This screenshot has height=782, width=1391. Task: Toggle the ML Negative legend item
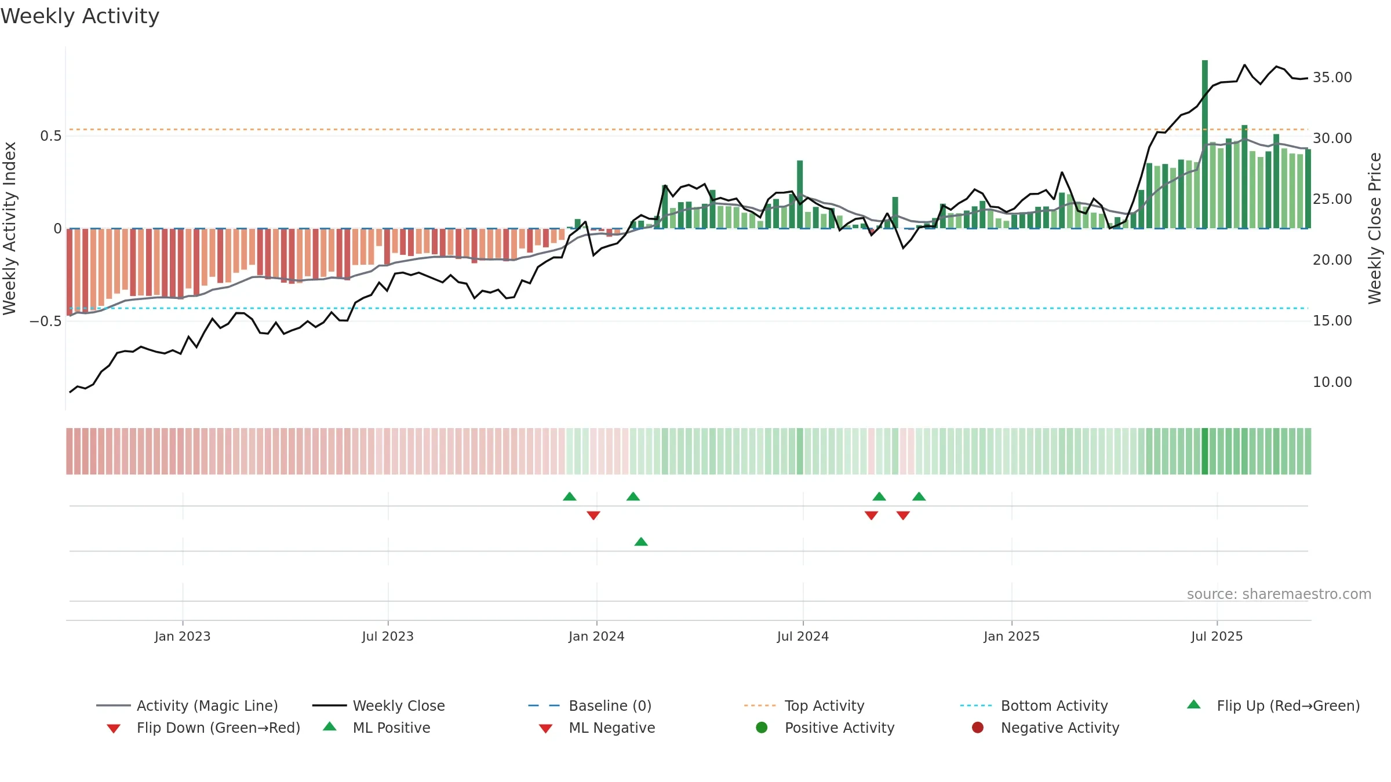point(597,728)
